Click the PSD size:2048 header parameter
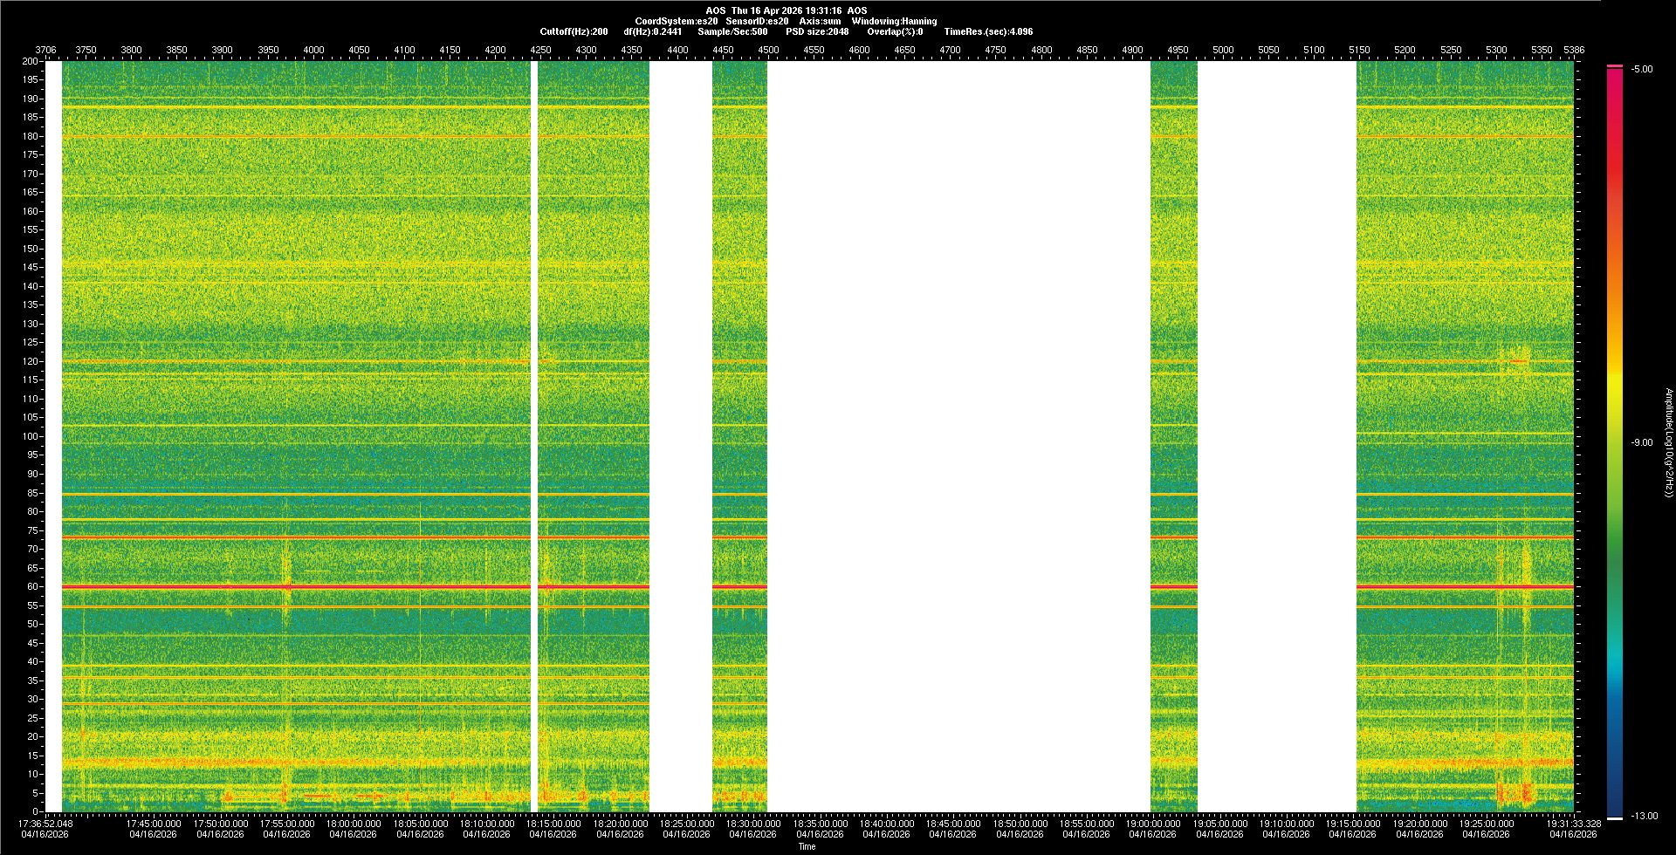This screenshot has width=1676, height=855. click(x=817, y=31)
